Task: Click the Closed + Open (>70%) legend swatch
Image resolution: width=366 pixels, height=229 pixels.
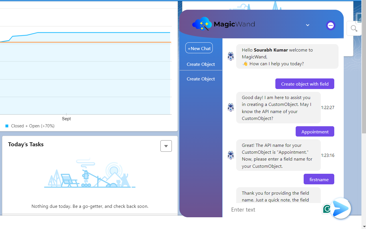Action: (x=7, y=126)
